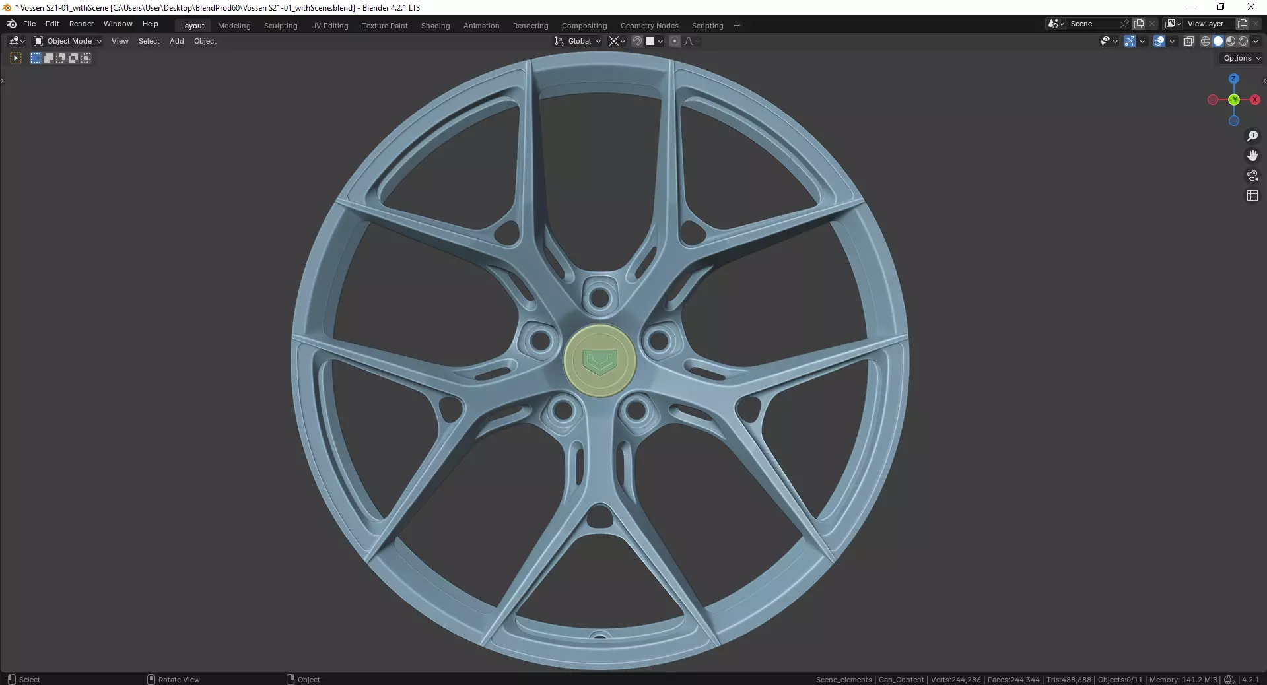Open the viewport View menu
Image resolution: width=1267 pixels, height=685 pixels.
(120, 41)
